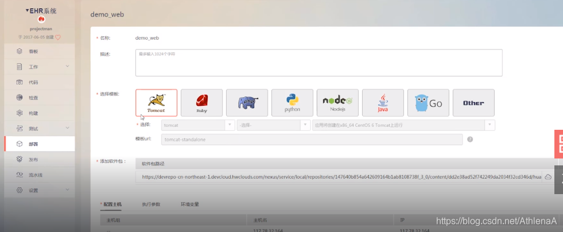Switch to the 环境变量 tab
Viewport: 563px width, 232px height.
pyautogui.click(x=190, y=204)
